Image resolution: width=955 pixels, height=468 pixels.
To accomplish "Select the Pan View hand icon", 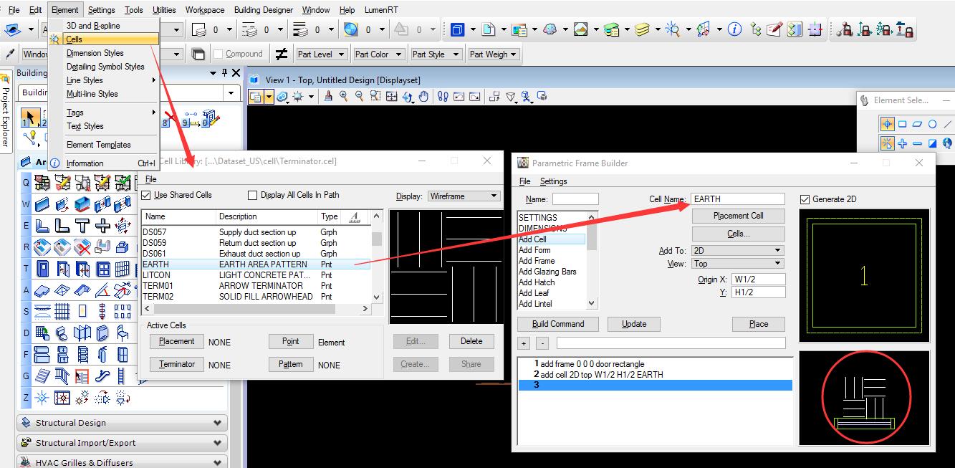I will [423, 97].
